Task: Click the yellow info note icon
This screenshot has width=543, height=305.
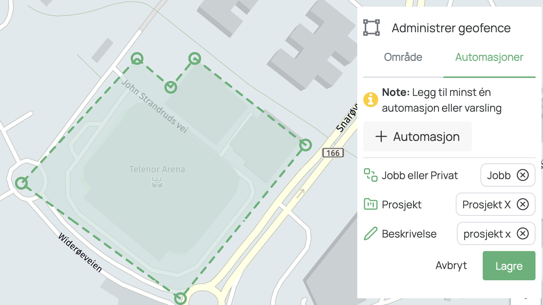Action: tap(371, 100)
